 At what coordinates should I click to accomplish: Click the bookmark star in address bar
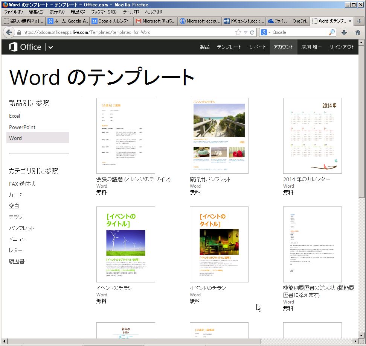(x=238, y=32)
